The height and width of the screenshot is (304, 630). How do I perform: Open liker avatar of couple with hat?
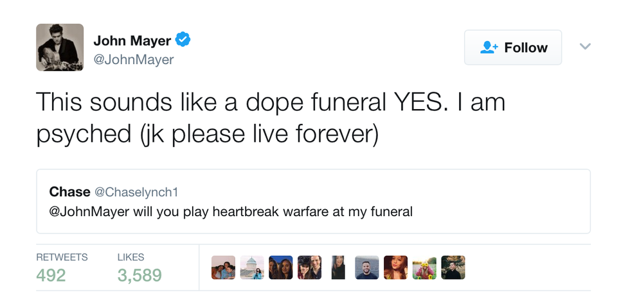(x=309, y=267)
